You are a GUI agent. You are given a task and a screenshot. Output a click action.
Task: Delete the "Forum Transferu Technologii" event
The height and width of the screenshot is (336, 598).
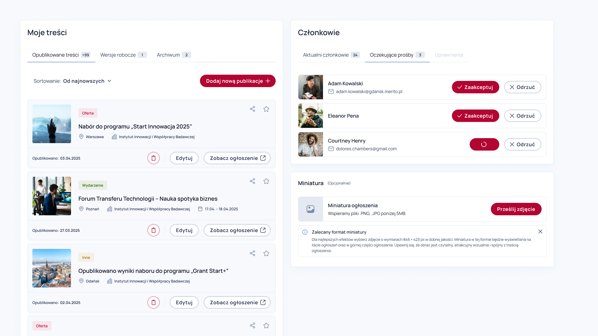[153, 230]
